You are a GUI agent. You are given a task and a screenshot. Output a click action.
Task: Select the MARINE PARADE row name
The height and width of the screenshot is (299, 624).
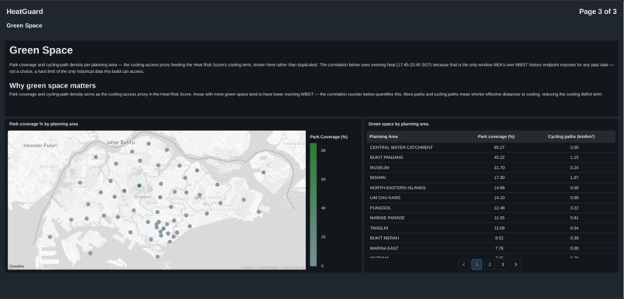click(387, 218)
